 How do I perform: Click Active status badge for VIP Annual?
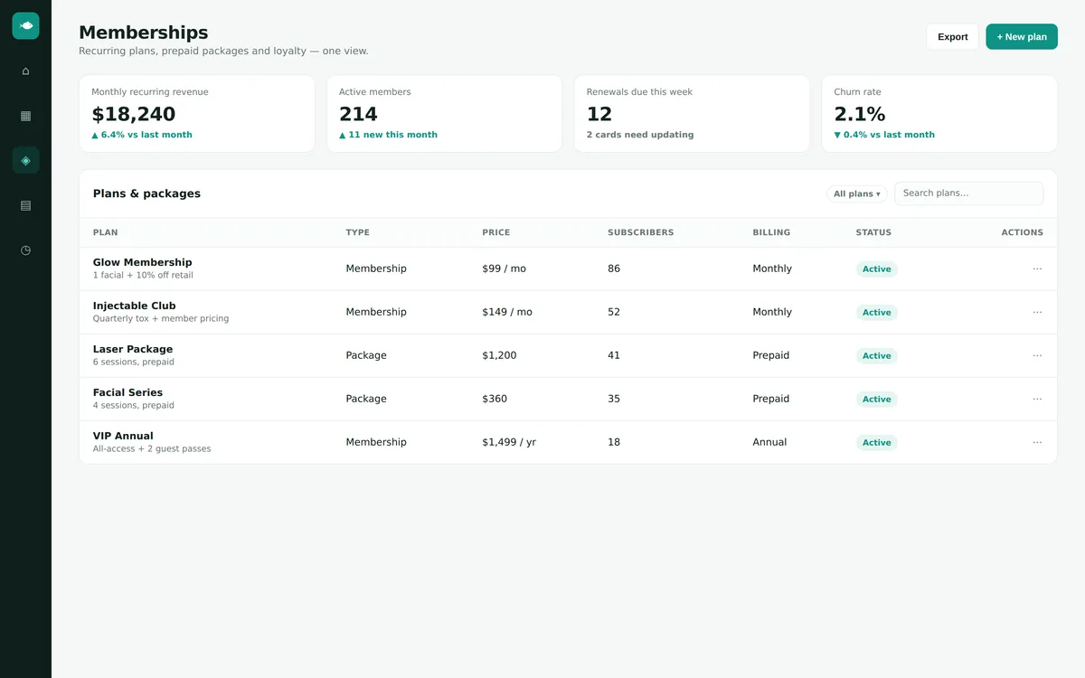(x=876, y=443)
